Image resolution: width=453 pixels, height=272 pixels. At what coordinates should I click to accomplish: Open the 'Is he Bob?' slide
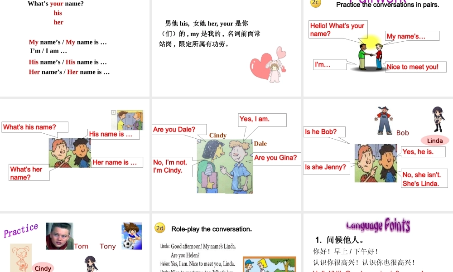pyautogui.click(x=378, y=155)
